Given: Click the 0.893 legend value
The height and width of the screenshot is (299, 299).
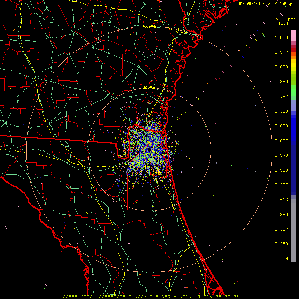Looking at the screenshot, I should pos(281,67).
